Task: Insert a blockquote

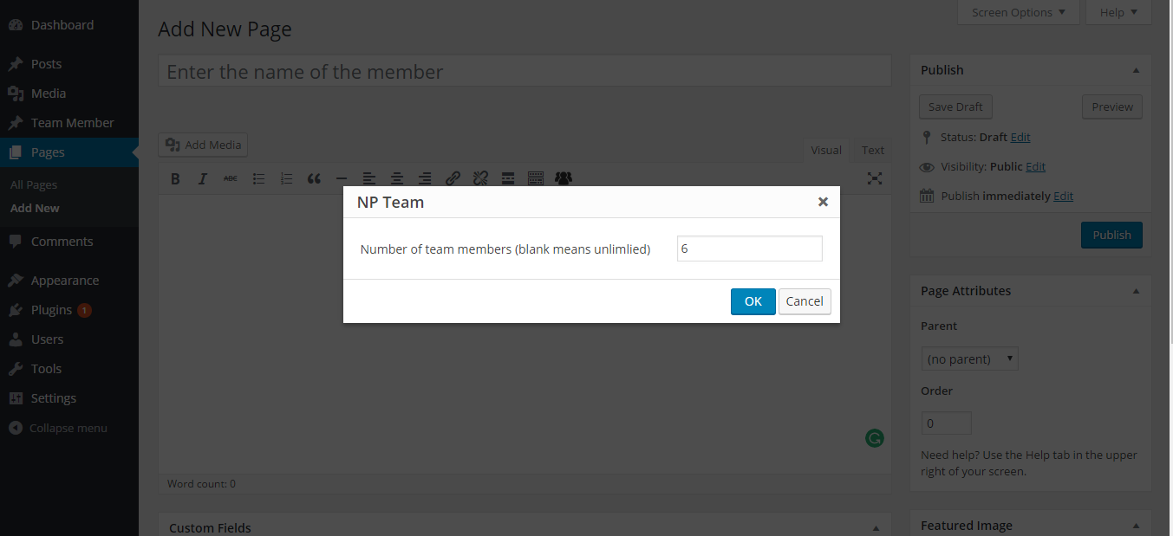Action: [x=314, y=178]
